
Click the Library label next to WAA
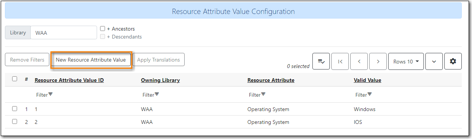pos(18,32)
